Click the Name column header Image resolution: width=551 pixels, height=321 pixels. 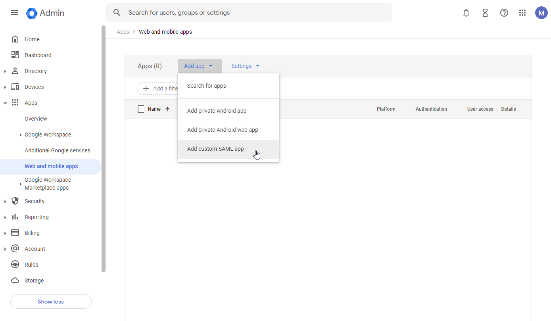(x=154, y=109)
